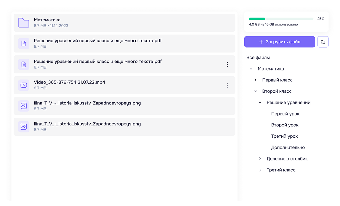Collapse the Математика tree chevron in sidebar
Viewport: 340px width, 206px height.
251,69
